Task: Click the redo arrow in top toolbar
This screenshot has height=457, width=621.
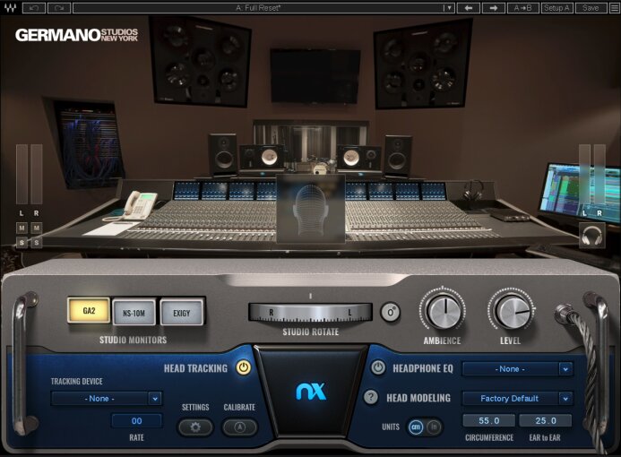Action: tap(59, 7)
